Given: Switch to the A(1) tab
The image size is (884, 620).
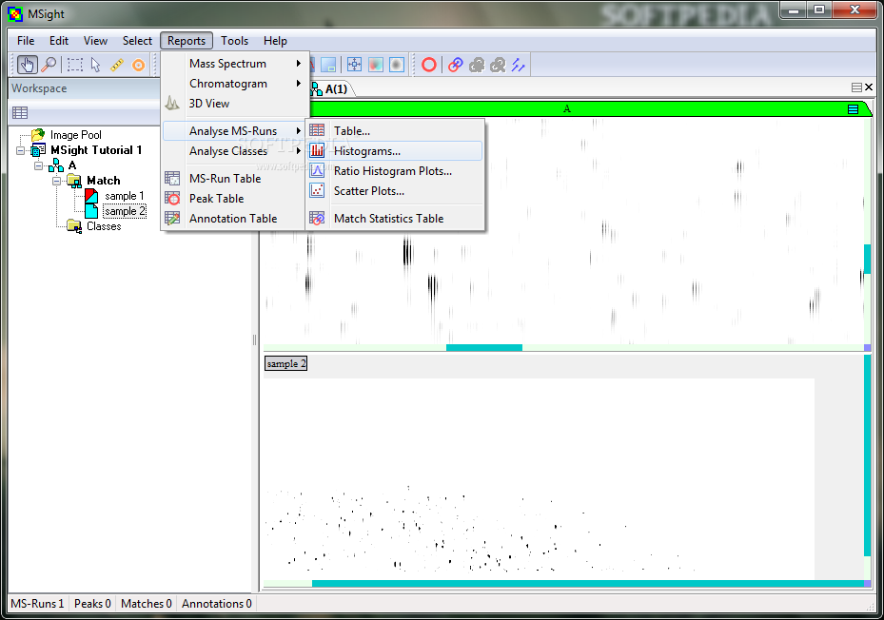Looking at the screenshot, I should point(332,89).
